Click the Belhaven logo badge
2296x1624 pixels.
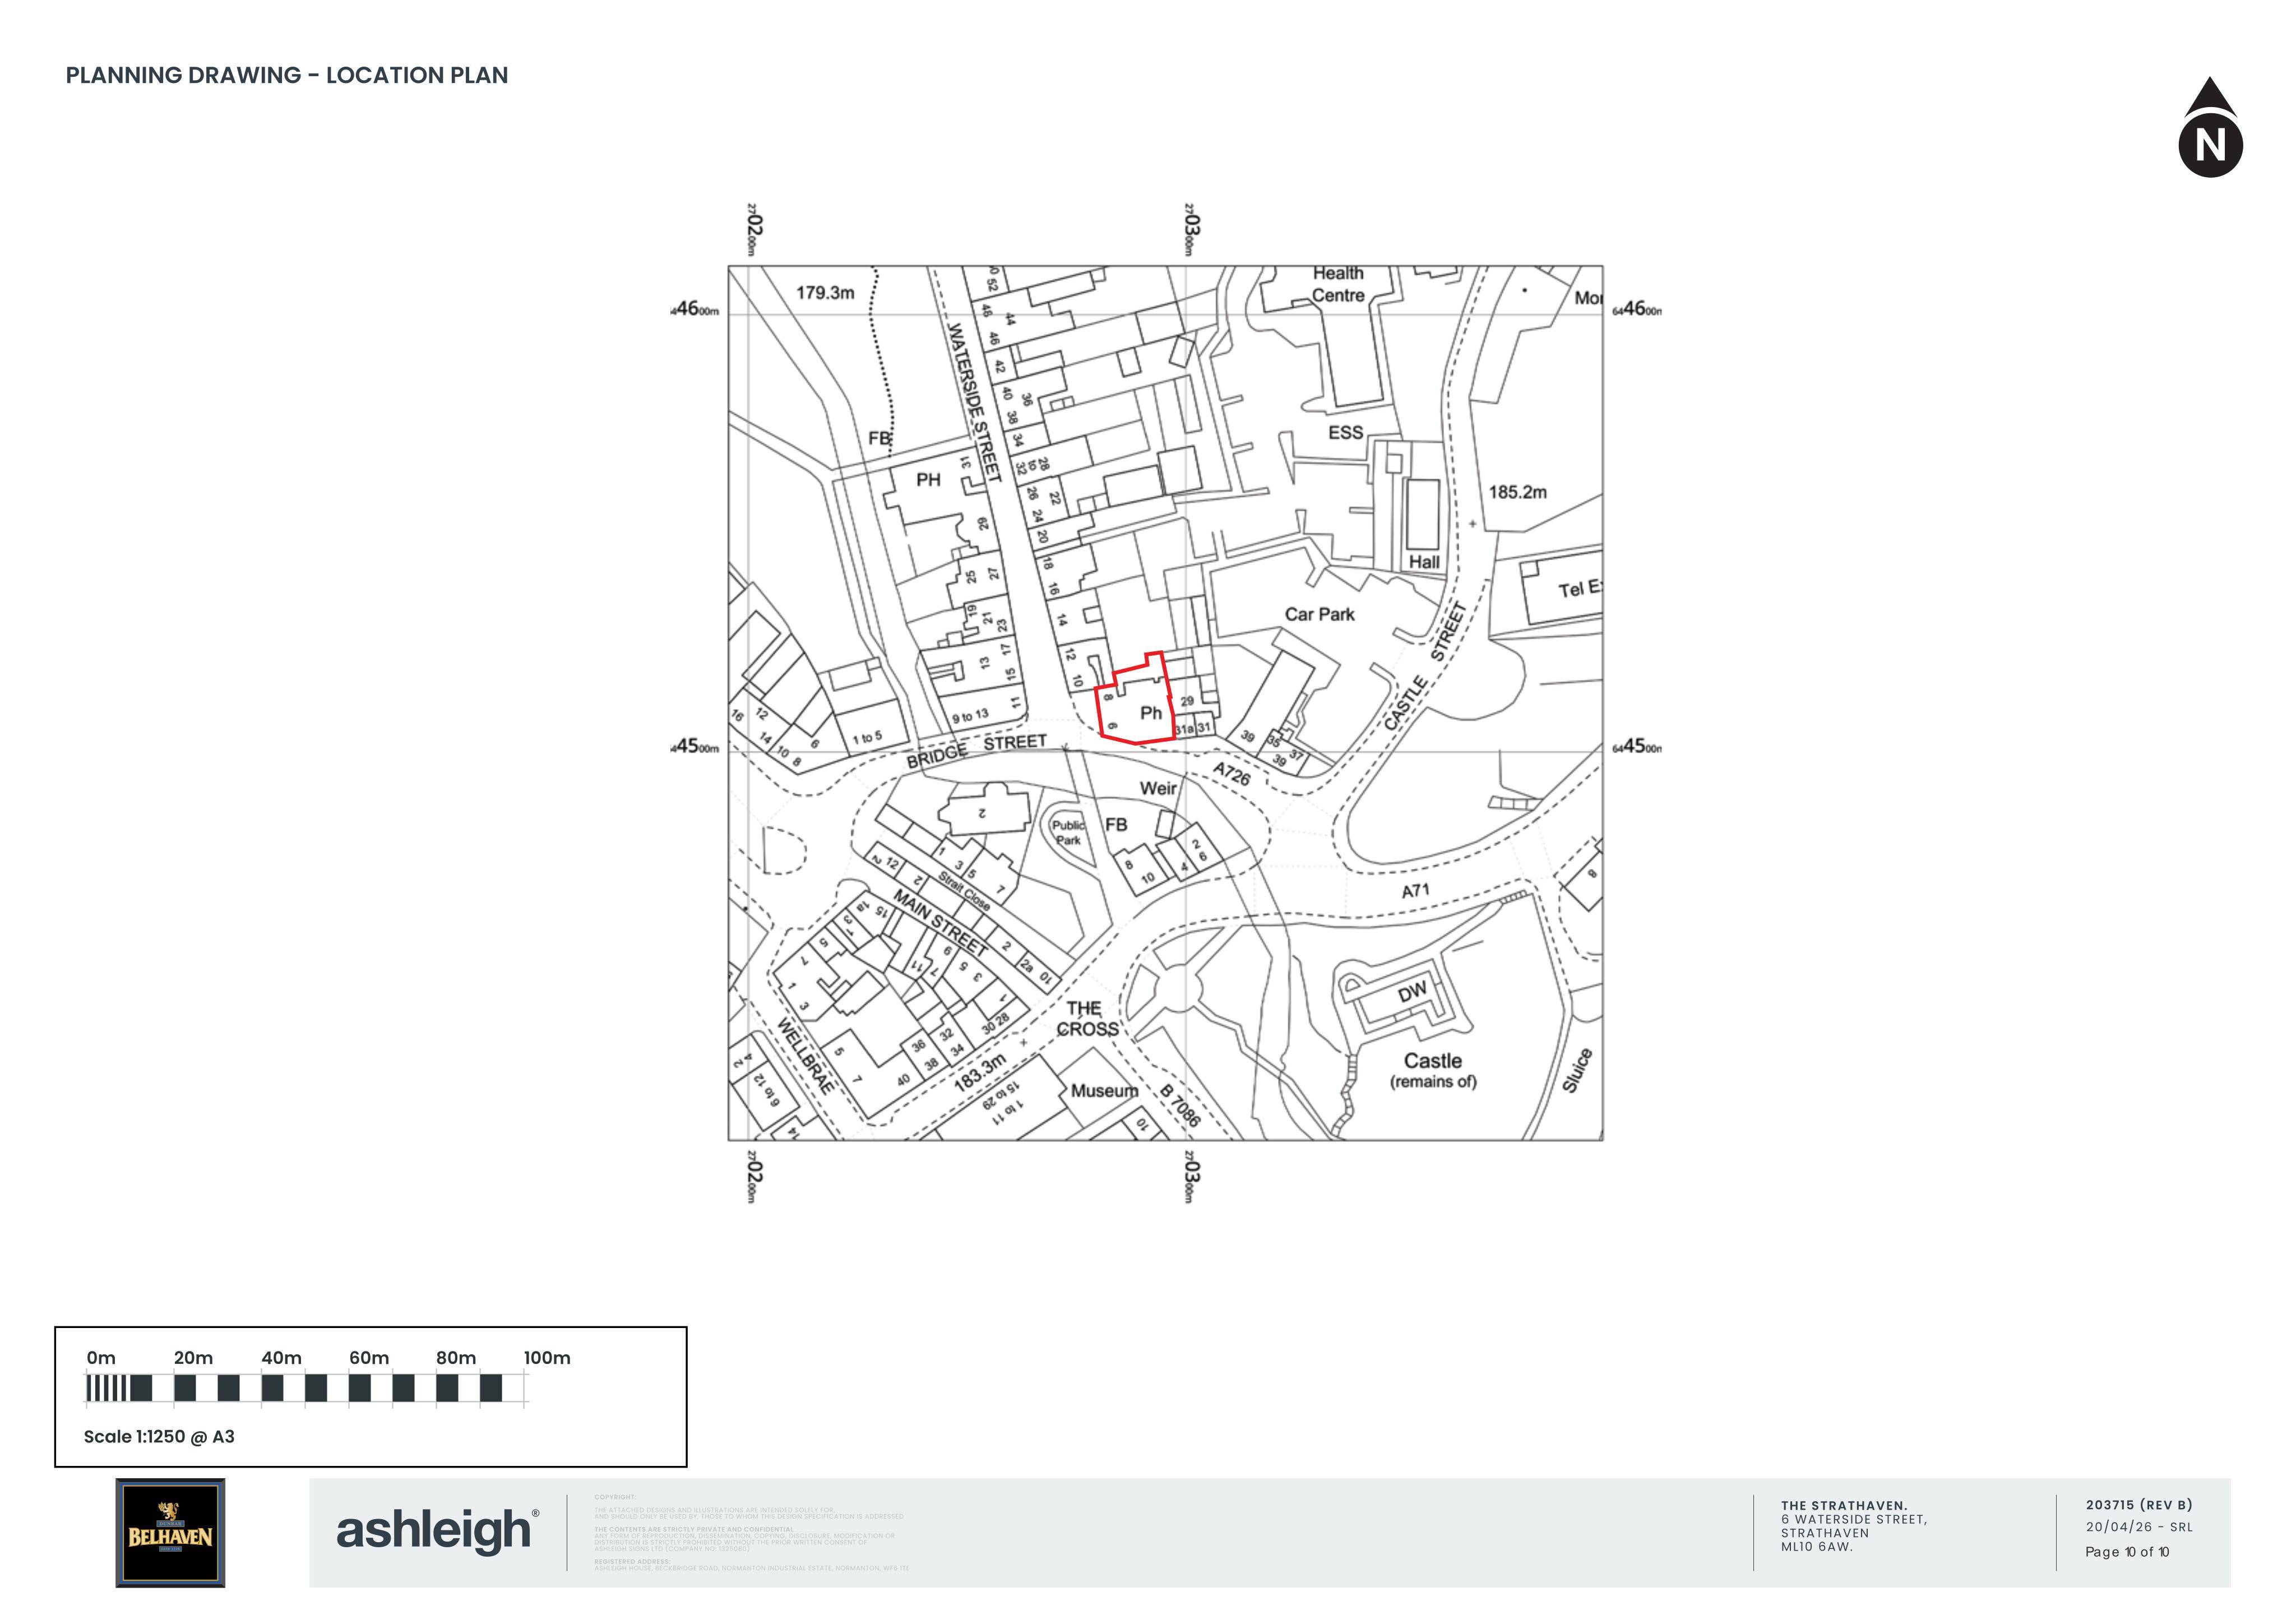[170, 1533]
